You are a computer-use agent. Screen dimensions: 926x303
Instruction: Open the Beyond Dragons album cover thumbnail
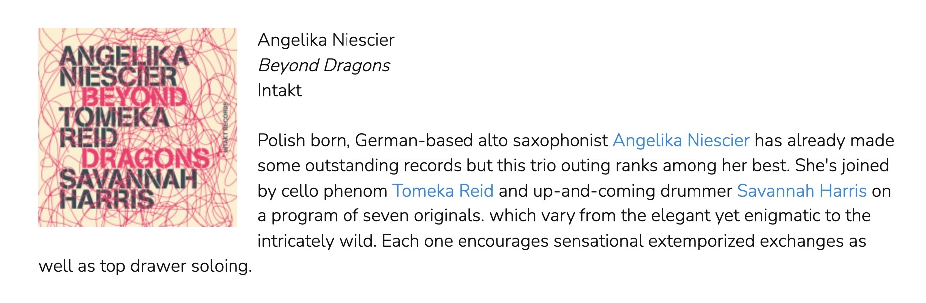(138, 127)
